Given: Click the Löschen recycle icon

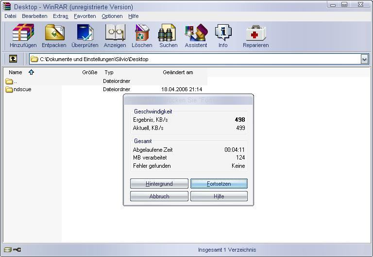Looking at the screenshot, I should [142, 32].
